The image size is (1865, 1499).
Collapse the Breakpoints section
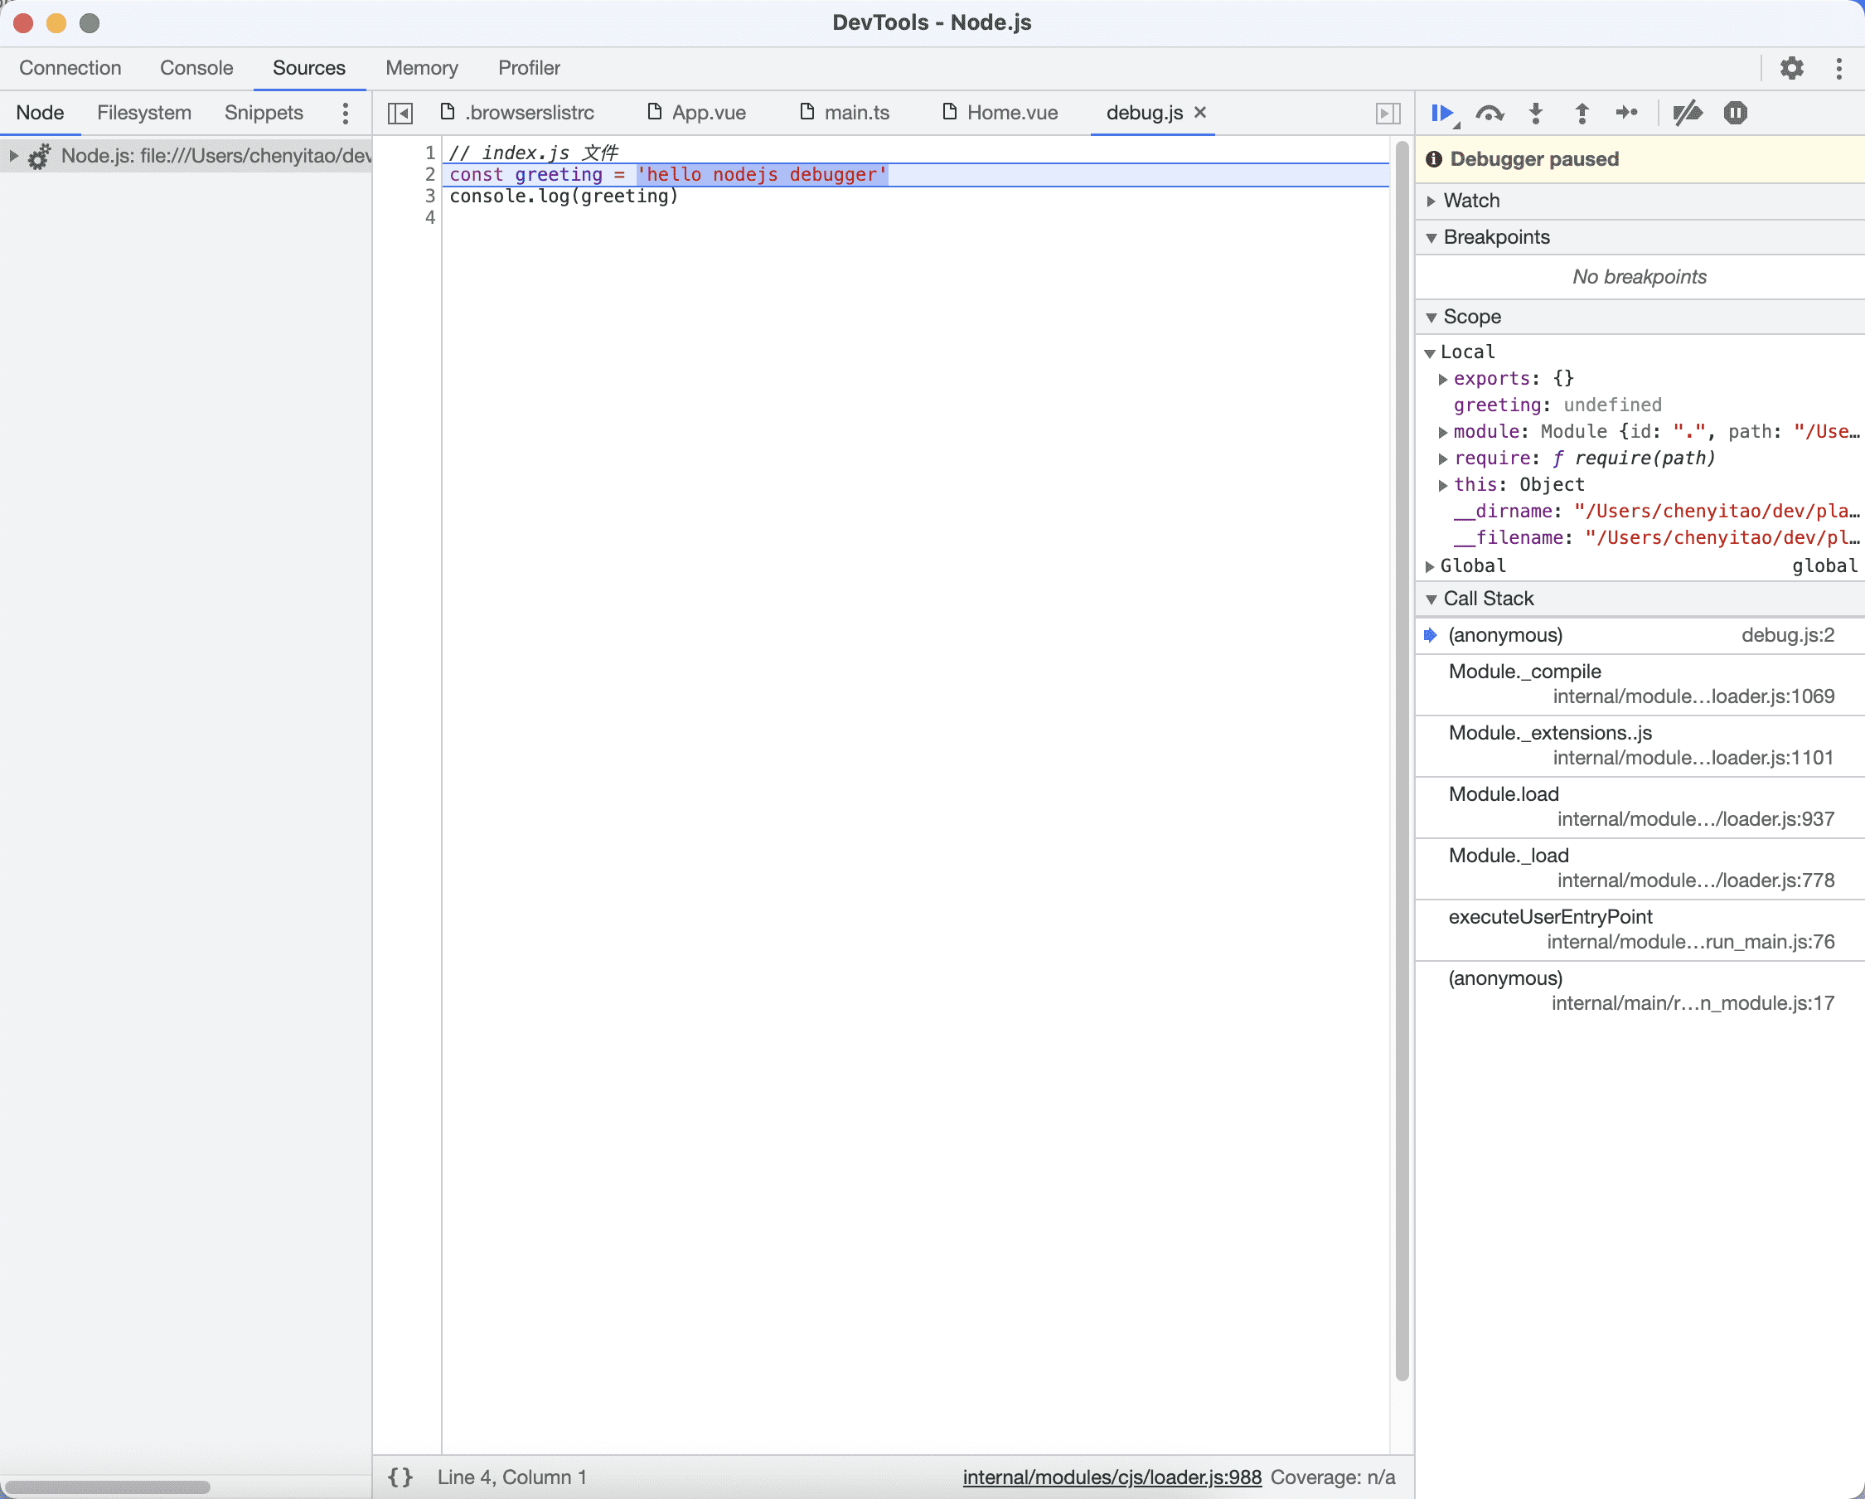pyautogui.click(x=1431, y=237)
